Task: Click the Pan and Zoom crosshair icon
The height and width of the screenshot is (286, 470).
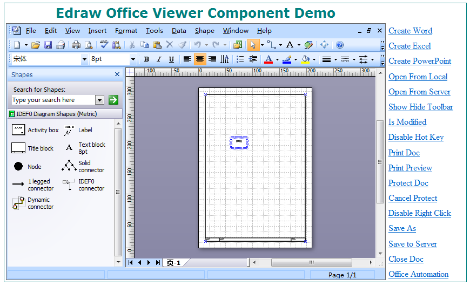Action: pyautogui.click(x=324, y=45)
